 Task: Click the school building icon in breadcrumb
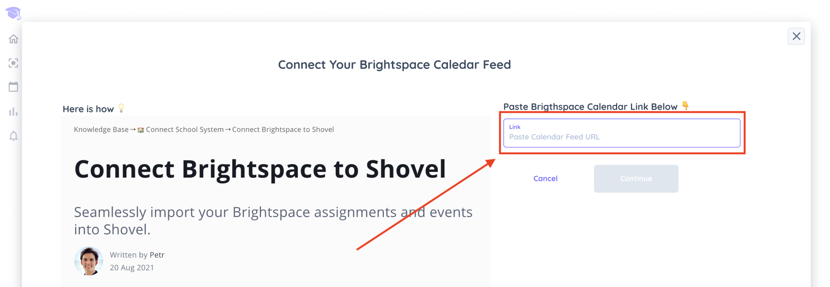pyautogui.click(x=140, y=130)
